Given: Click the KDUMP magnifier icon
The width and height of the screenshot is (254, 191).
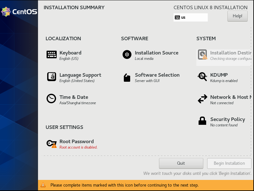Looking at the screenshot, I should 202,76.
